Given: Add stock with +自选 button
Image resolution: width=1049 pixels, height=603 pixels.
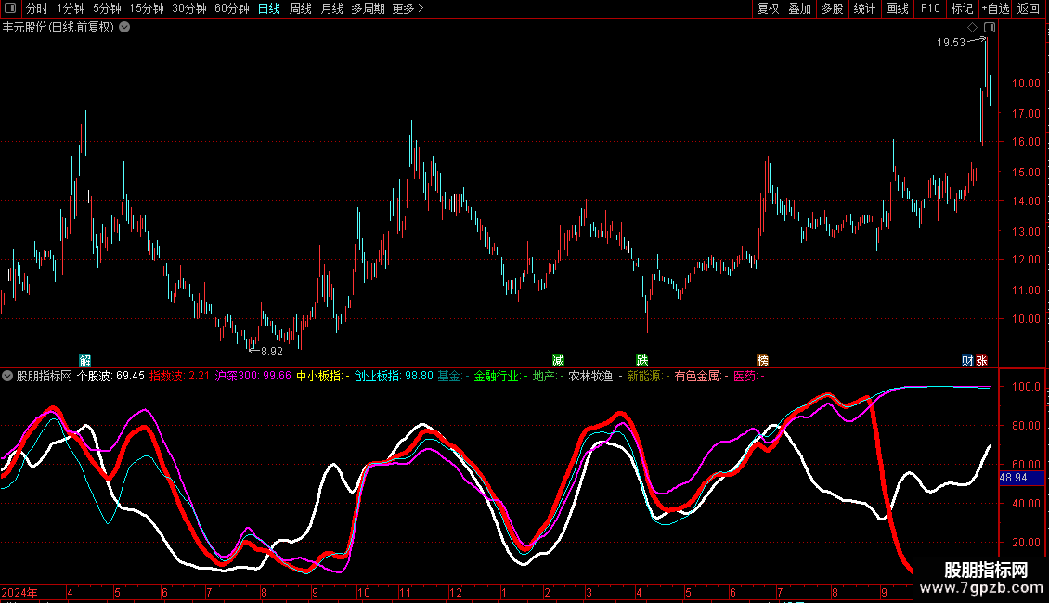Looking at the screenshot, I should 996,8.
